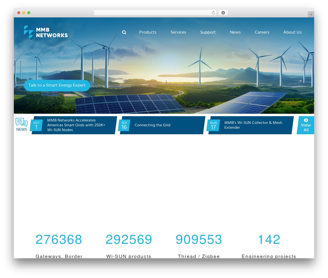Click the Thread / Zigbee label
The width and height of the screenshot is (328, 278).
(x=199, y=256)
